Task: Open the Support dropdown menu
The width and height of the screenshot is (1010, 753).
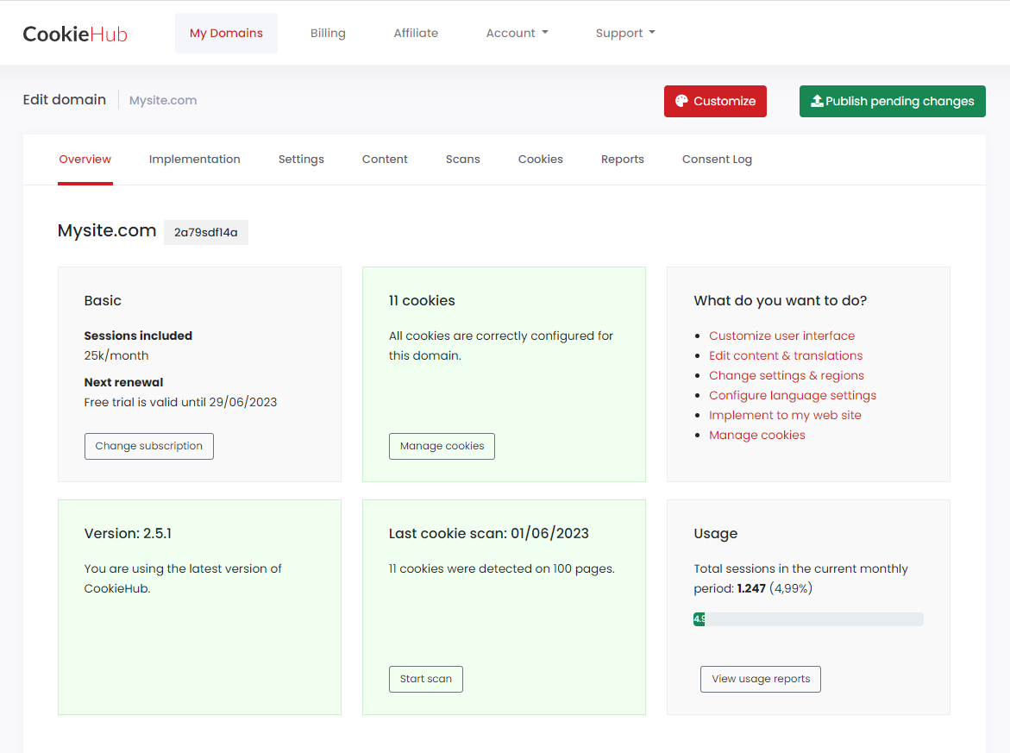Action: tap(625, 33)
